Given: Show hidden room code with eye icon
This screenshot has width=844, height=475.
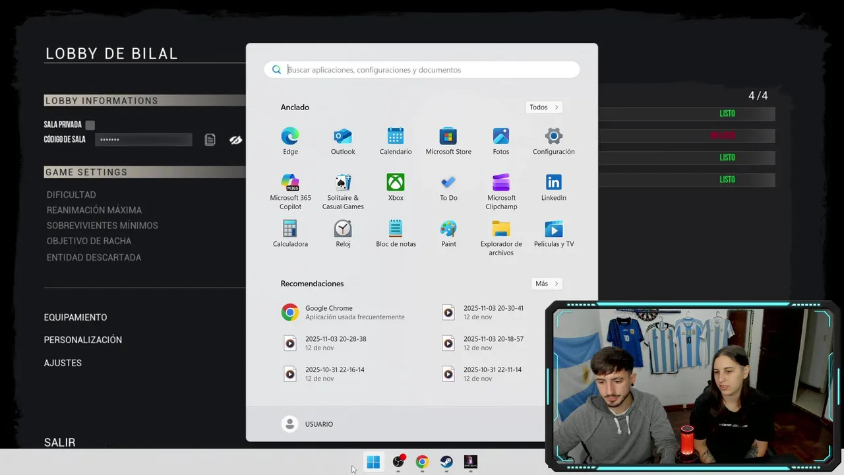Looking at the screenshot, I should (236, 140).
